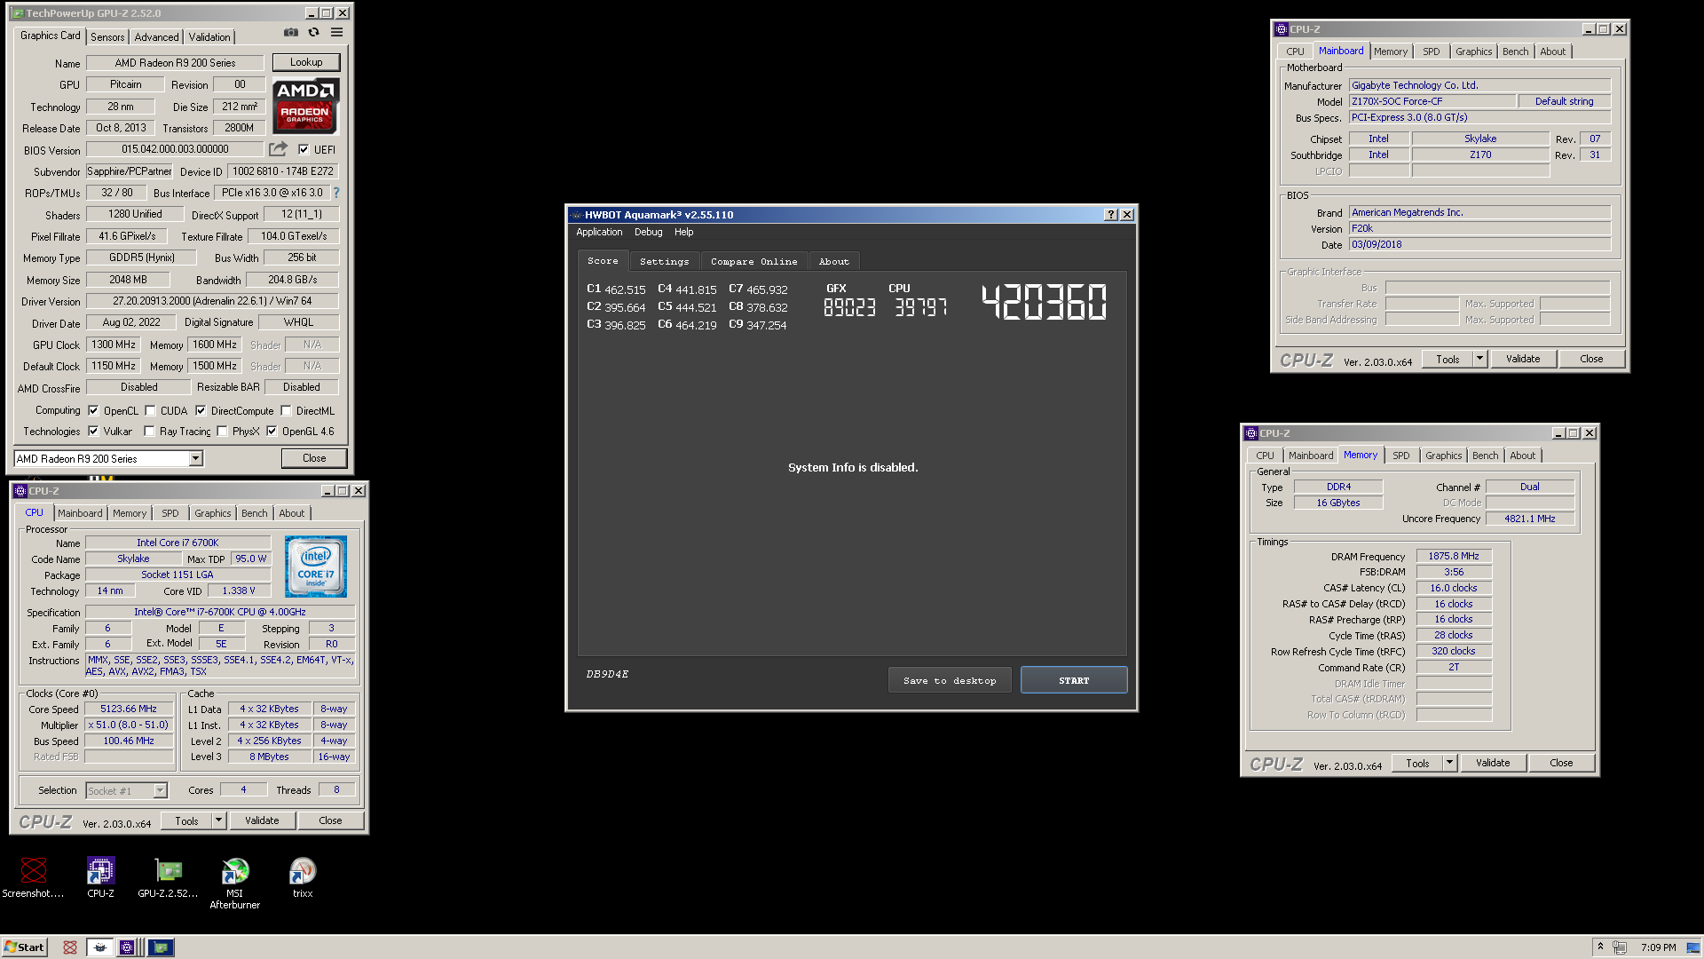Open the Socket #1 selection dropdown
The height and width of the screenshot is (959, 1704).
(x=160, y=791)
